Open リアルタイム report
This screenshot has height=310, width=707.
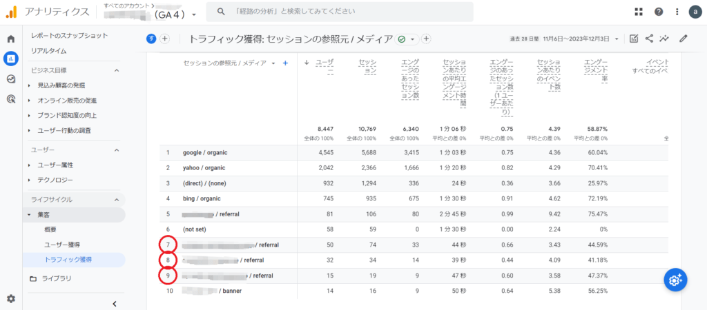click(48, 51)
